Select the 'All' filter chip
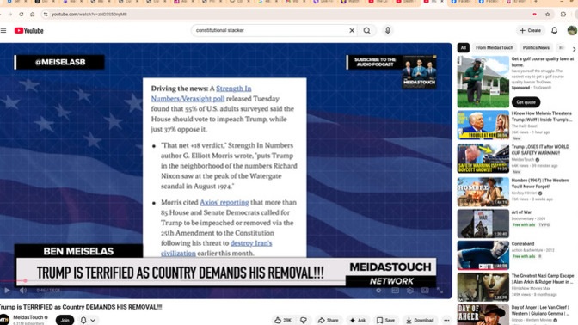This screenshot has height=325, width=578. pos(464,48)
